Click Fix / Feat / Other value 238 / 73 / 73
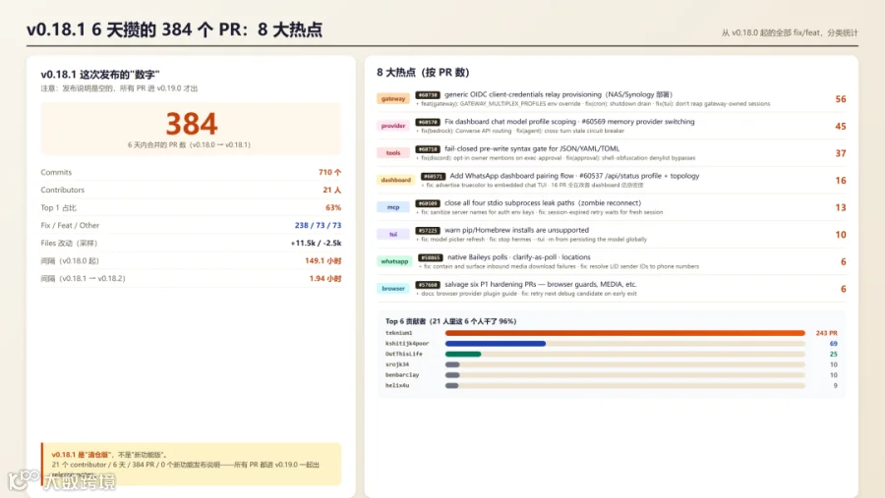The image size is (885, 498). (x=318, y=225)
